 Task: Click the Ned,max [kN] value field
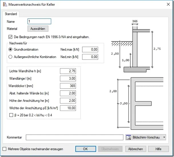point(90,49)
